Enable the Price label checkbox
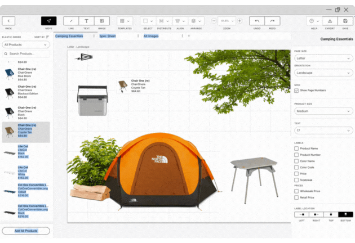The height and width of the screenshot is (243, 355). coord(296,174)
